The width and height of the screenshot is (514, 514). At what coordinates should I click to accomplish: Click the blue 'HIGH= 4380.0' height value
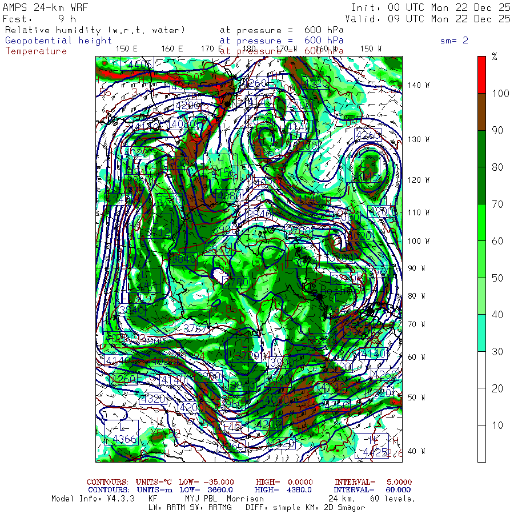click(283, 490)
